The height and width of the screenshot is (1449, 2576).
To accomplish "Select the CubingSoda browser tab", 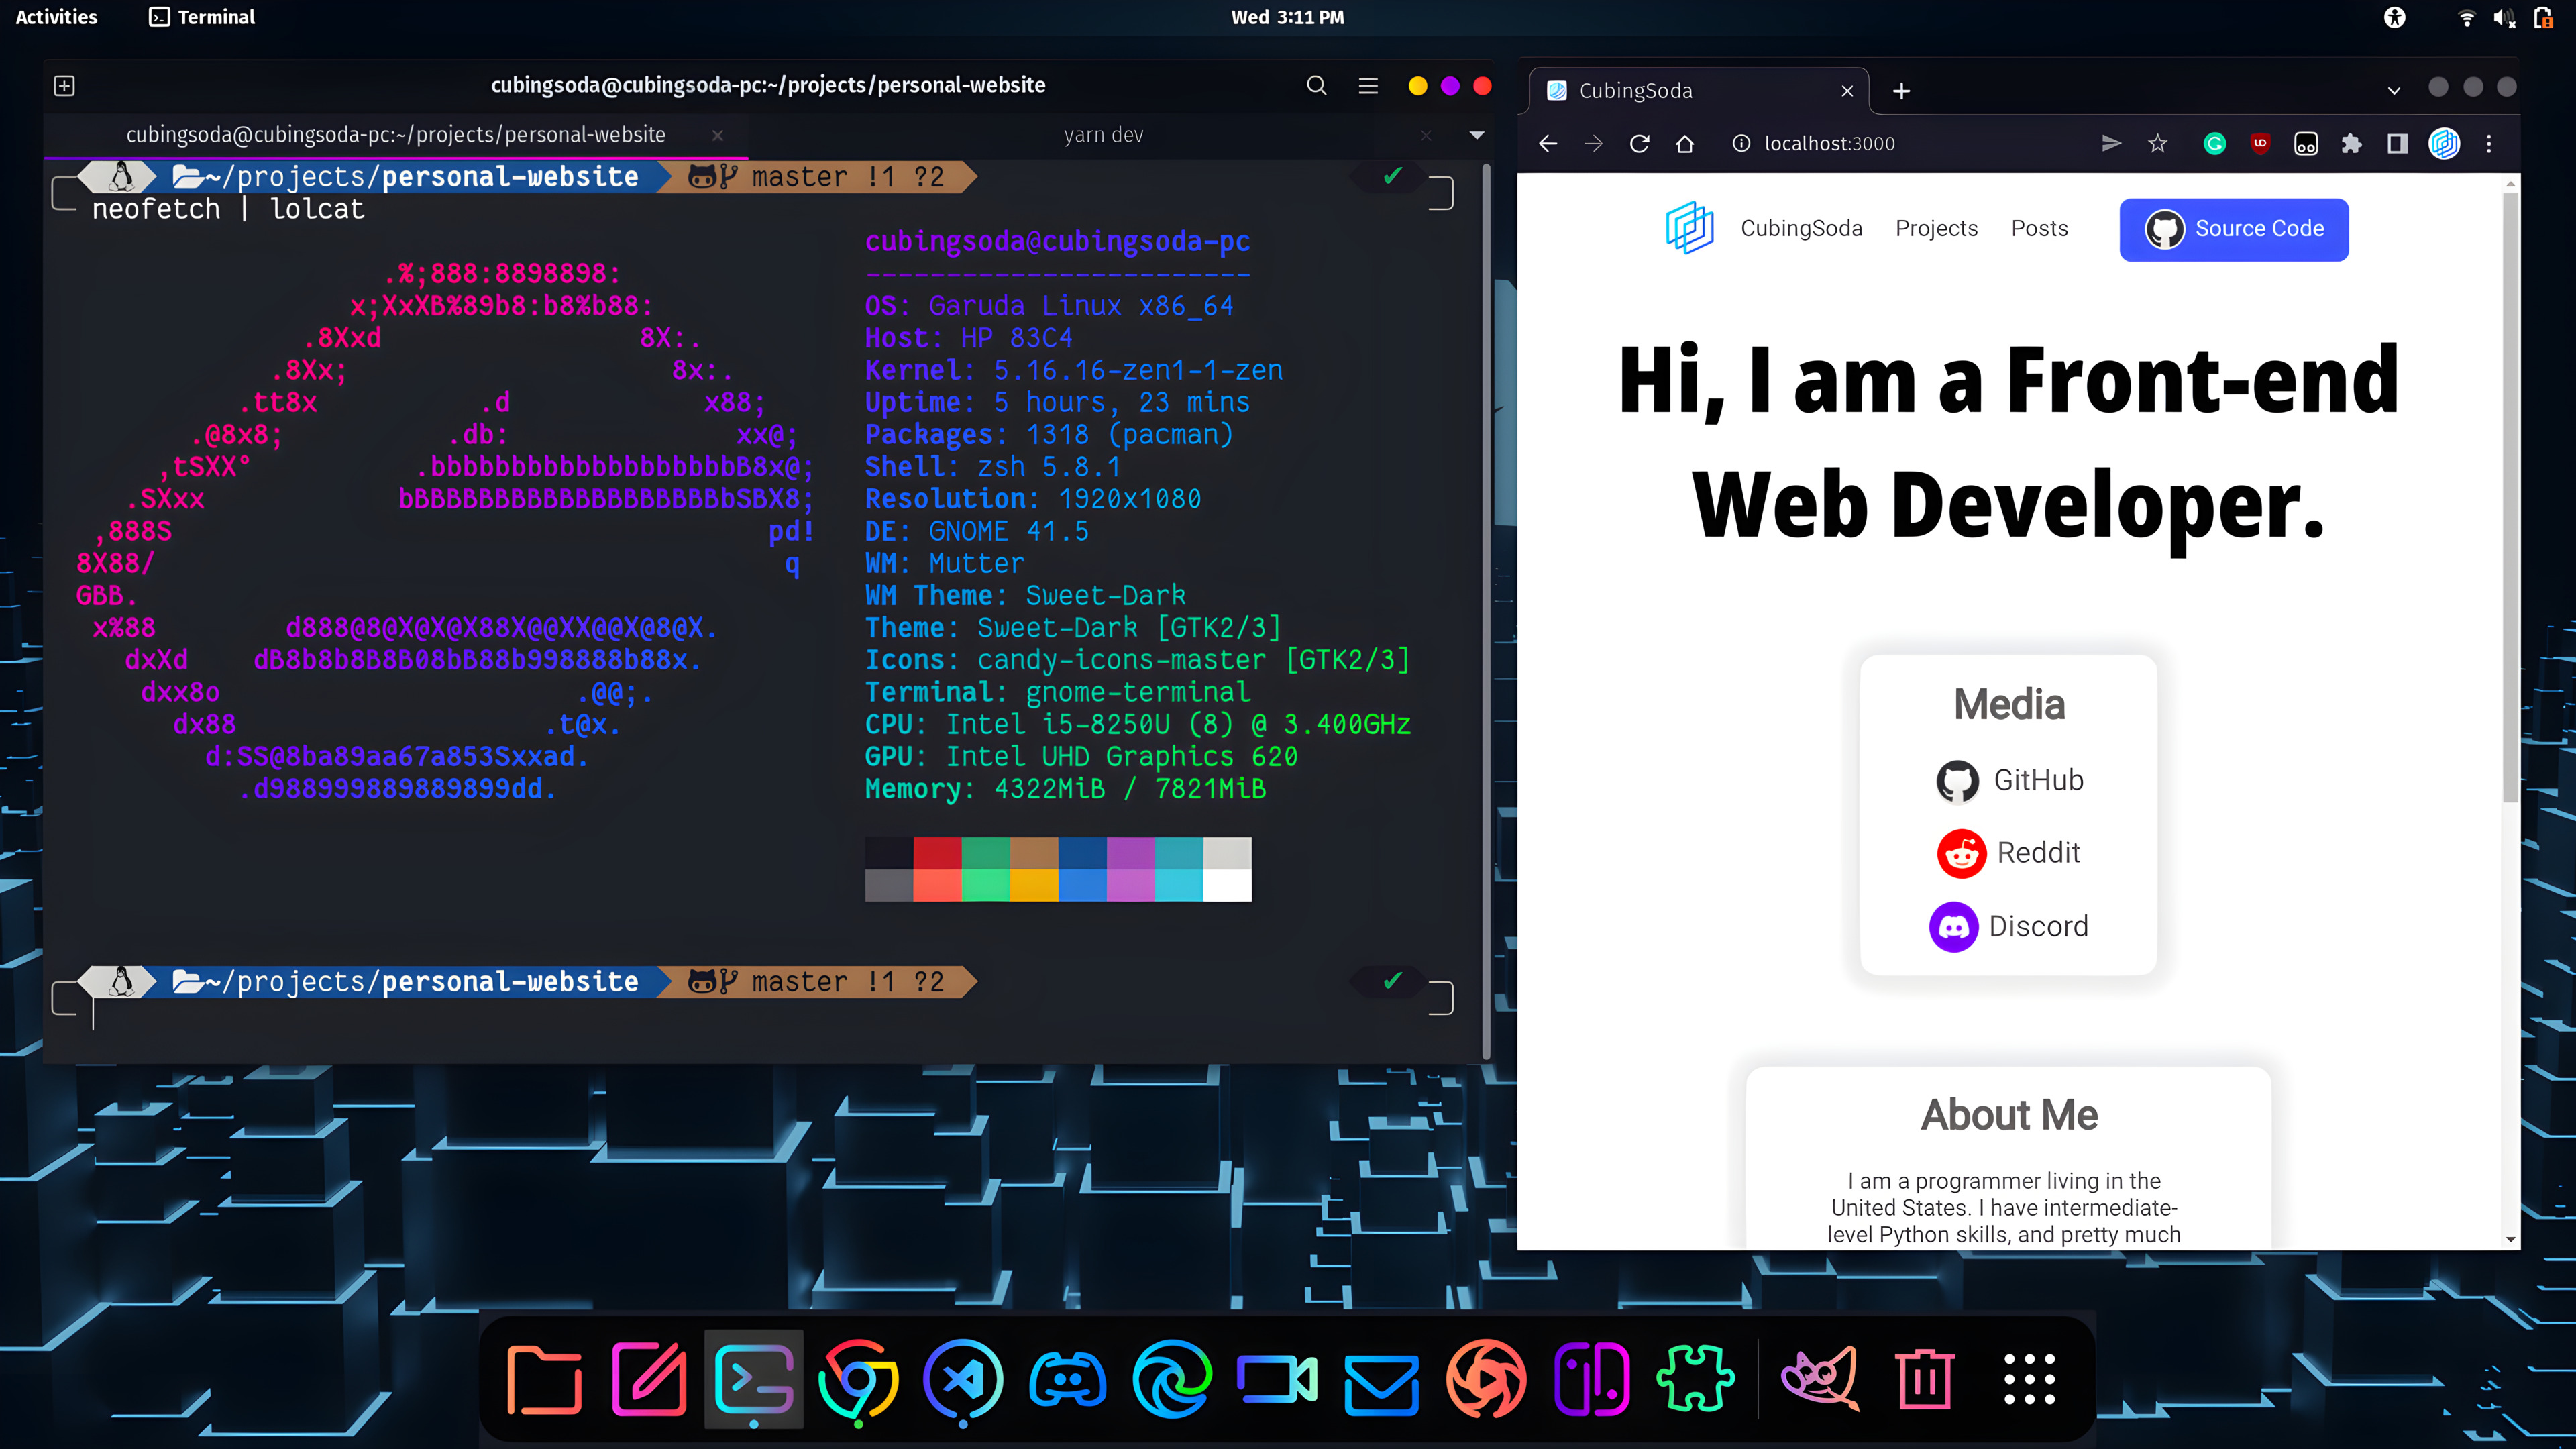I will coord(1700,91).
